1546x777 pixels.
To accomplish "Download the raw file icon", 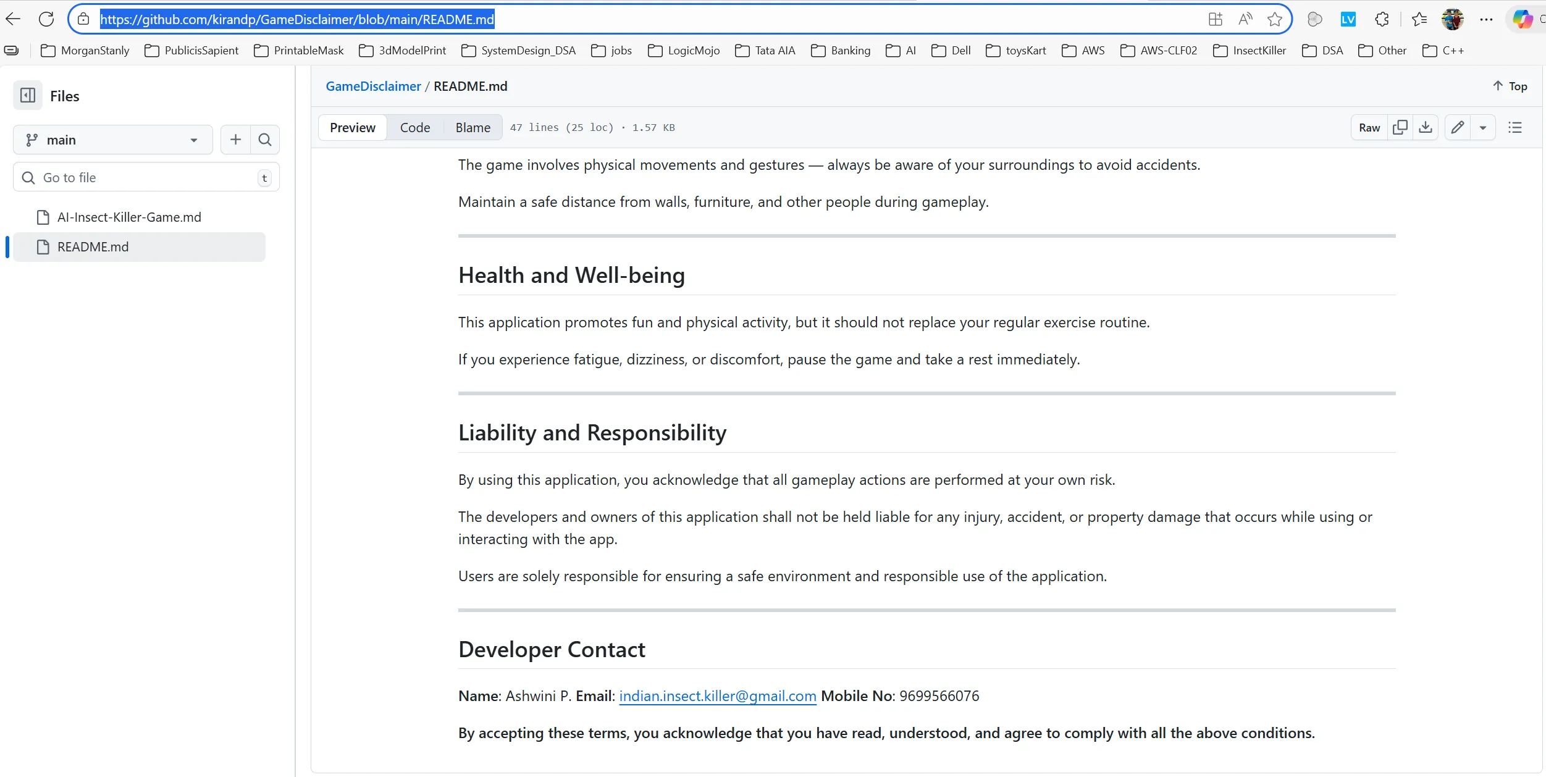I will point(1426,128).
